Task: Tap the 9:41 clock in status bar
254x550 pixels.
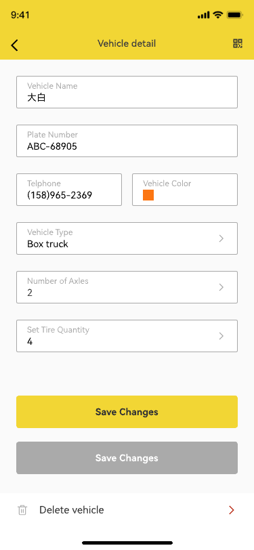Action: (x=20, y=15)
